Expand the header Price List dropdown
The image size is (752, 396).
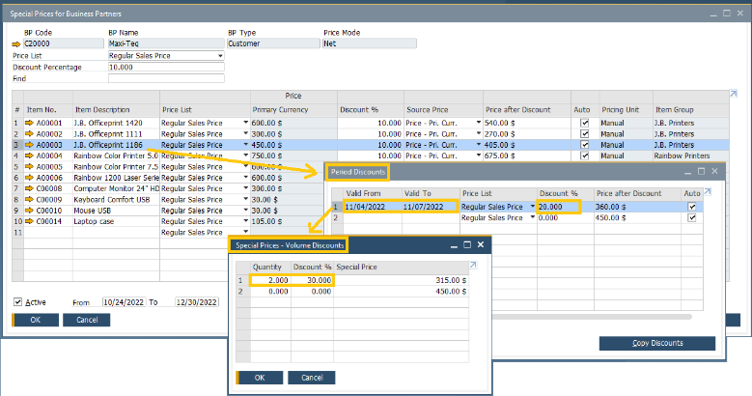tap(220, 56)
